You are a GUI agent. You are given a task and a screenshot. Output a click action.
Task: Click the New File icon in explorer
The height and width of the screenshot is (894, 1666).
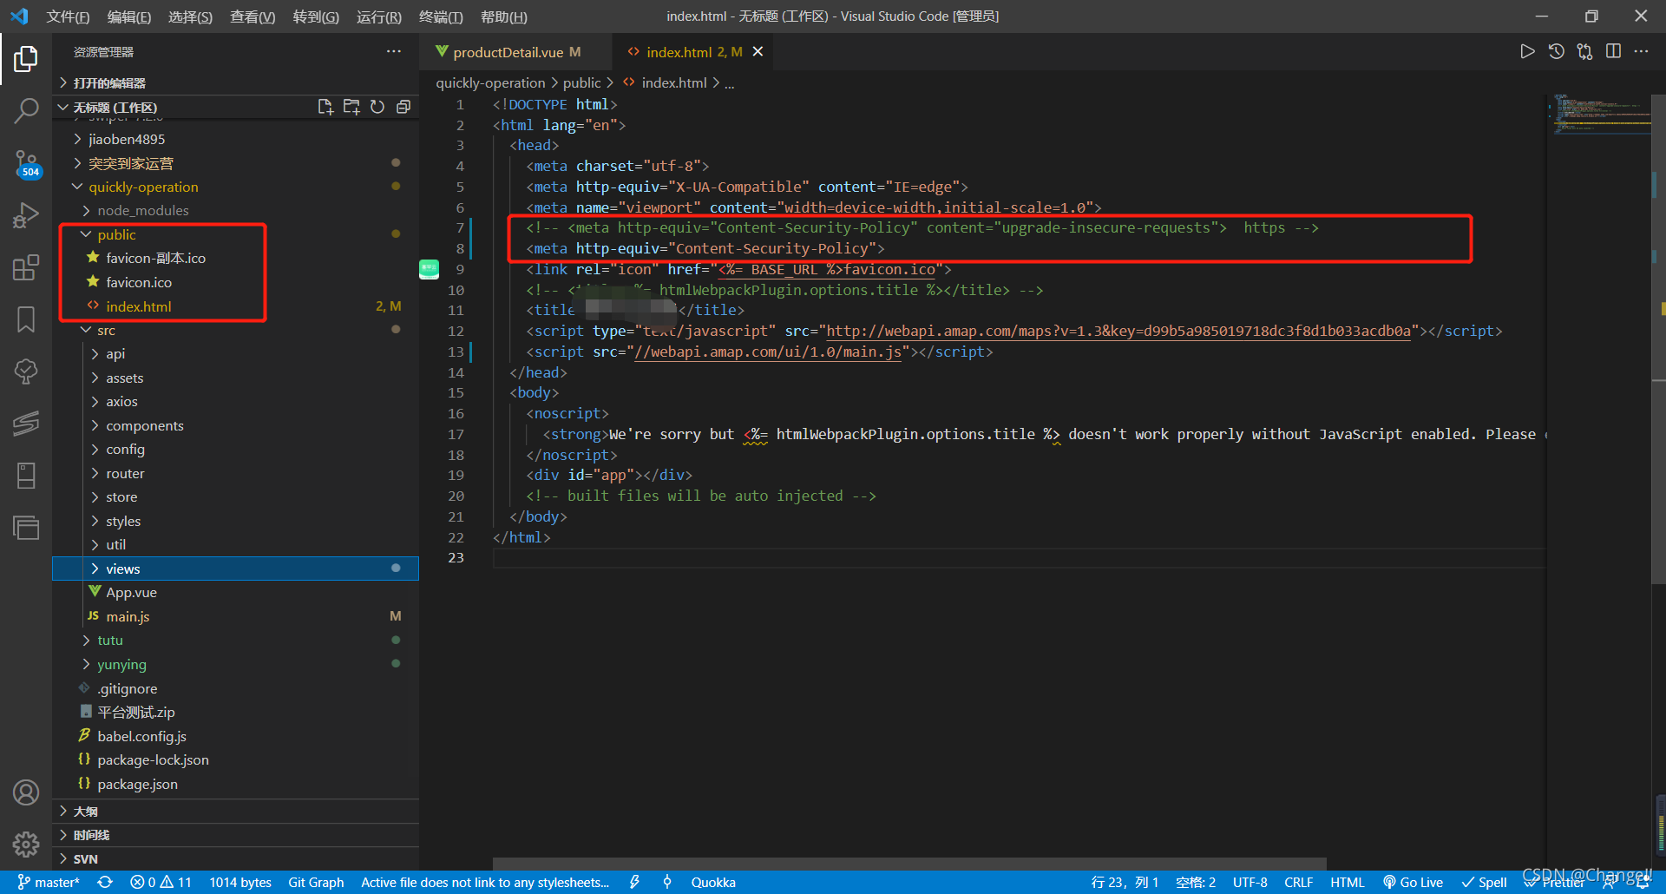point(325,107)
